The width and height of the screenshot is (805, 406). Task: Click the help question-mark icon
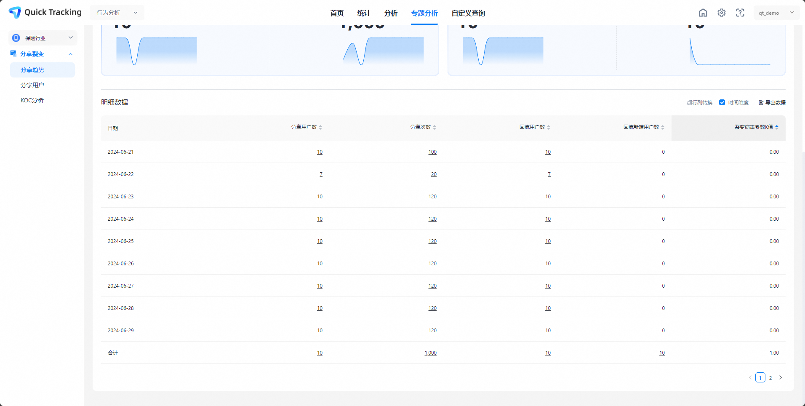click(x=740, y=13)
